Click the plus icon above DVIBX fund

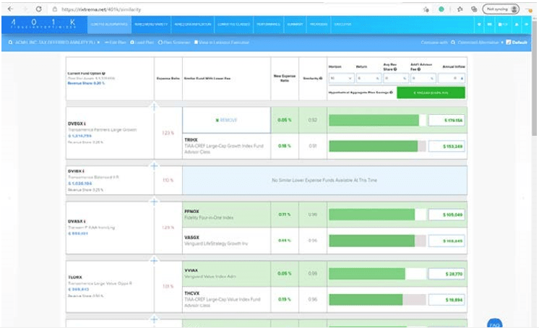[153, 165]
